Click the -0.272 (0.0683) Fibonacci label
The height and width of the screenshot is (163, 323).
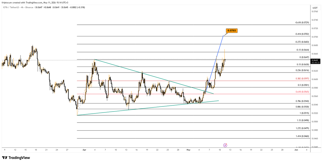click(x=302, y=42)
